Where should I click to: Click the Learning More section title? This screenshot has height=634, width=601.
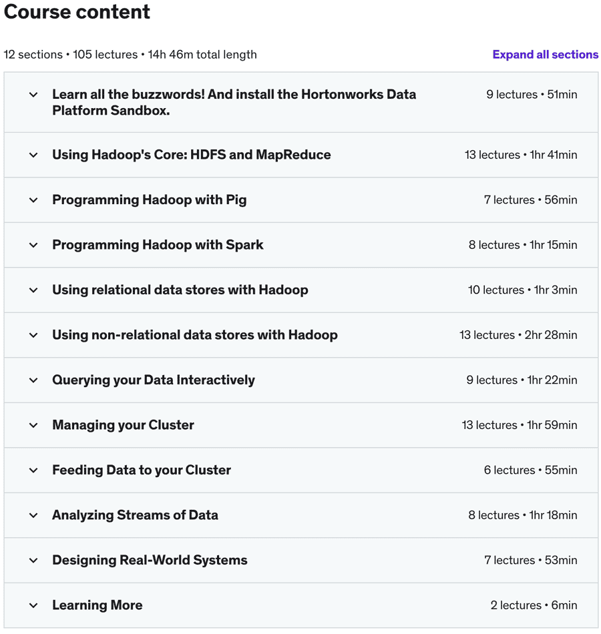tap(97, 605)
